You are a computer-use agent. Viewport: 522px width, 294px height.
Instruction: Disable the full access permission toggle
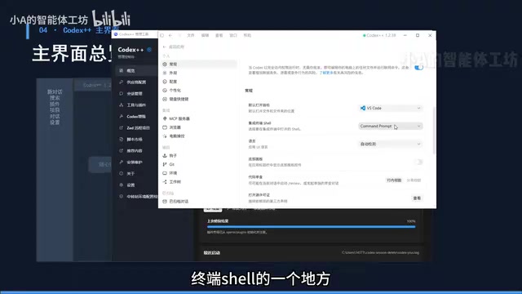coord(418,68)
